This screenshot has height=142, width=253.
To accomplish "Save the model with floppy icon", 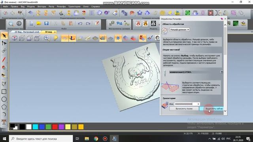I will [47, 24].
